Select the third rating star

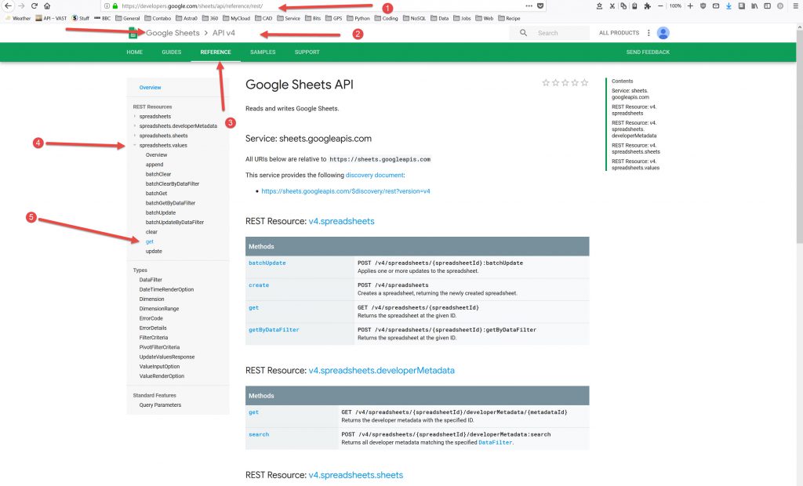(x=565, y=82)
